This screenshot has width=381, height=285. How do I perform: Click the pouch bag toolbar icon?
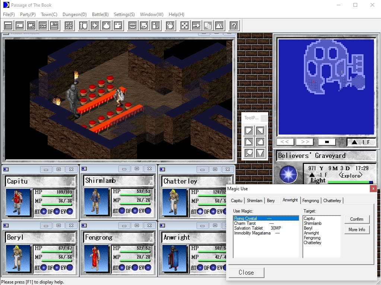pyautogui.click(x=106, y=26)
